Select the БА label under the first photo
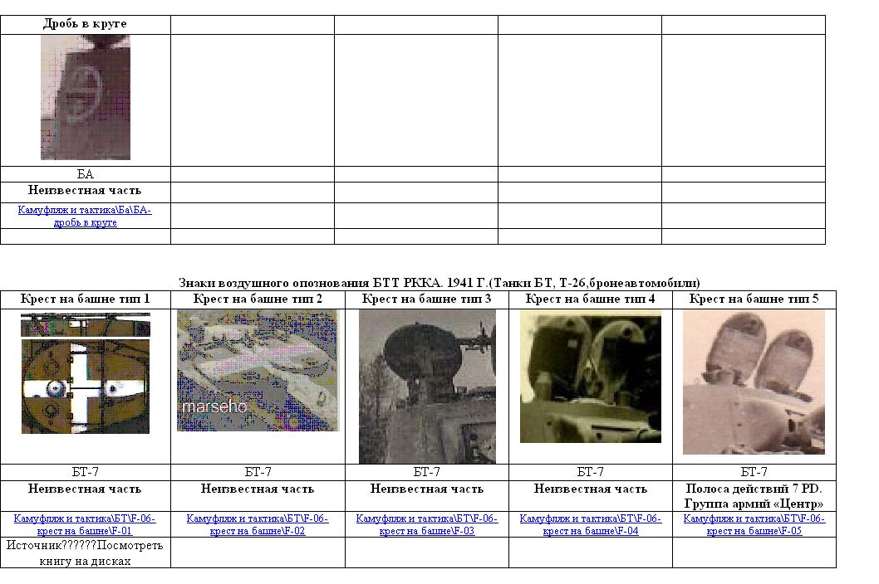 click(x=85, y=174)
